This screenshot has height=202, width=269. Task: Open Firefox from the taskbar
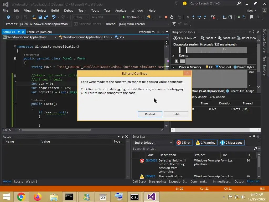(x=37, y=197)
